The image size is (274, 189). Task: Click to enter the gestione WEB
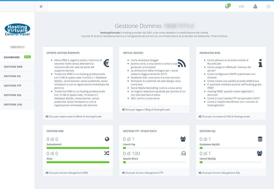coord(67,173)
